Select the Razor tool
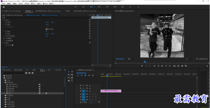Screen dimensions: 210x108 [x=72, y=75]
